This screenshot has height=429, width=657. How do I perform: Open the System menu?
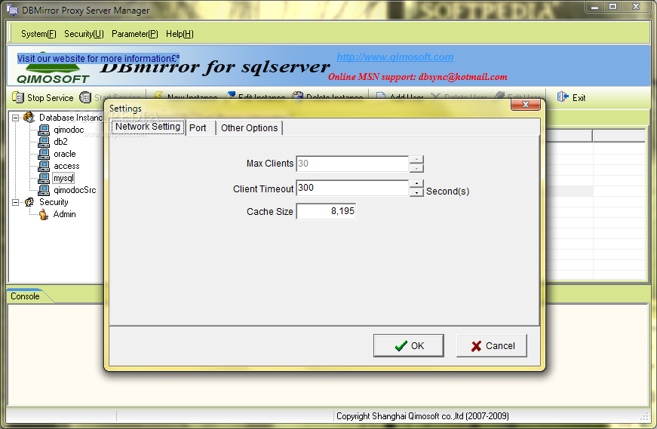(38, 34)
